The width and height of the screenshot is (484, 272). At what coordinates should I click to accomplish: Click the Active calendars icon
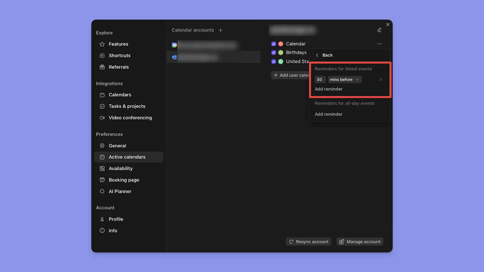click(x=102, y=157)
